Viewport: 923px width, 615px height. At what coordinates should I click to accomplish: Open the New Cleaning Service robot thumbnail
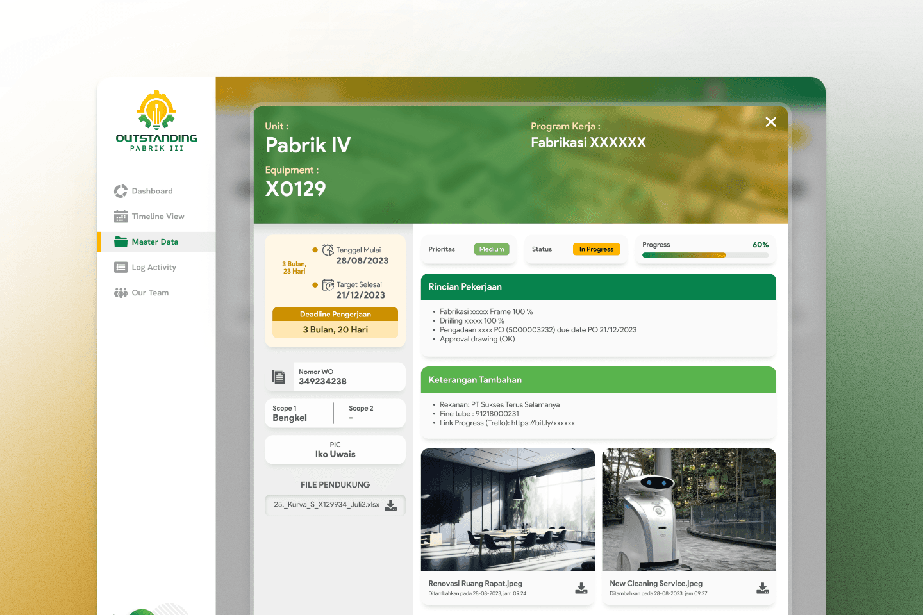click(689, 510)
